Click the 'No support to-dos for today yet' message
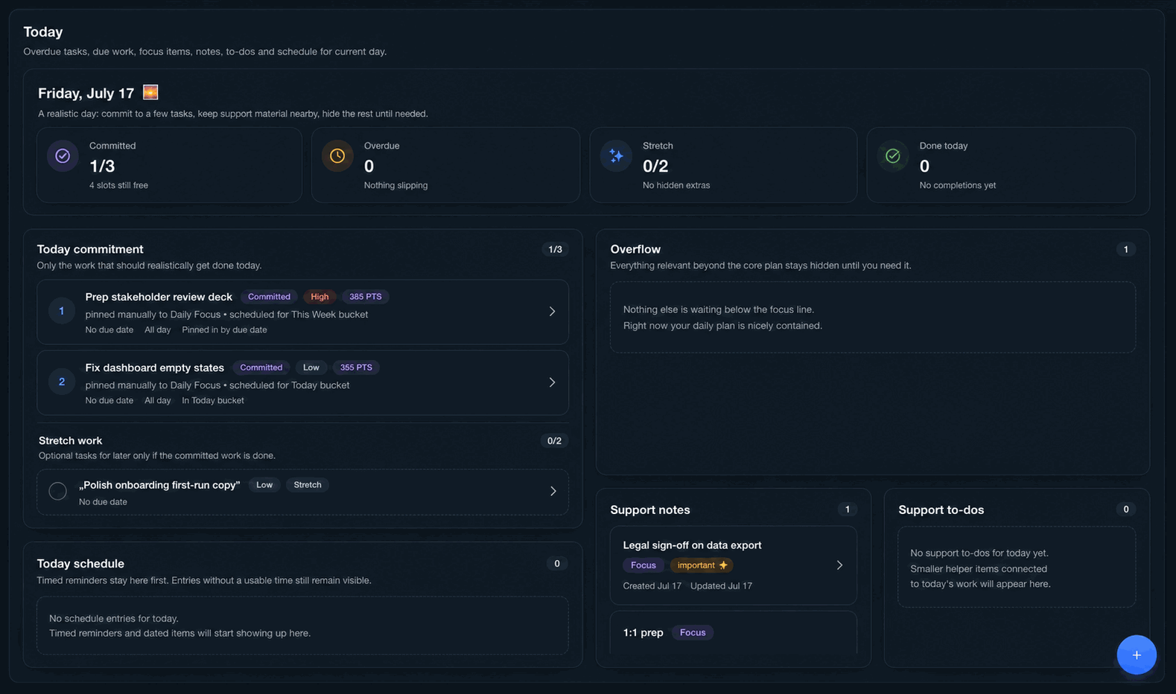Viewport: 1176px width, 694px height. tap(979, 553)
